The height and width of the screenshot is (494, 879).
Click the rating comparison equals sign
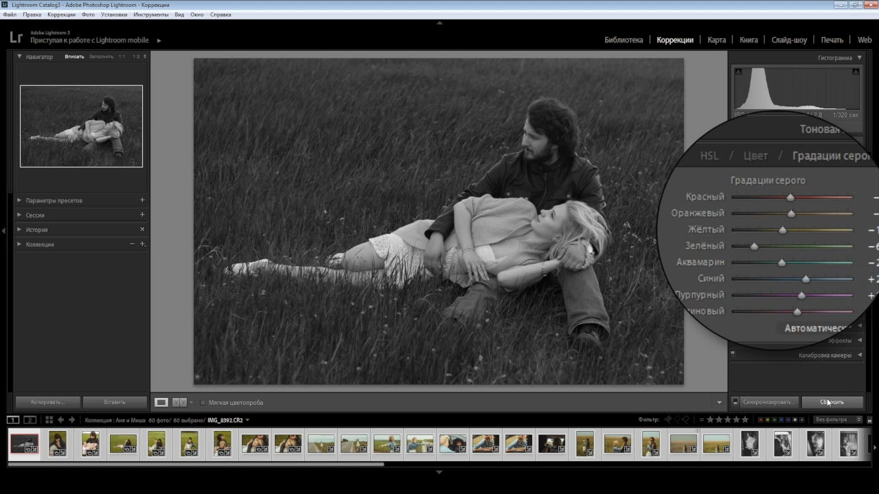coord(700,419)
